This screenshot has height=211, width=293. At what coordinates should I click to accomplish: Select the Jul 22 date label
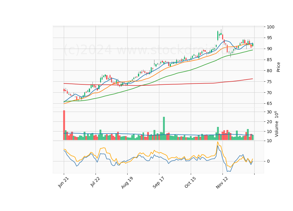tap(95, 182)
